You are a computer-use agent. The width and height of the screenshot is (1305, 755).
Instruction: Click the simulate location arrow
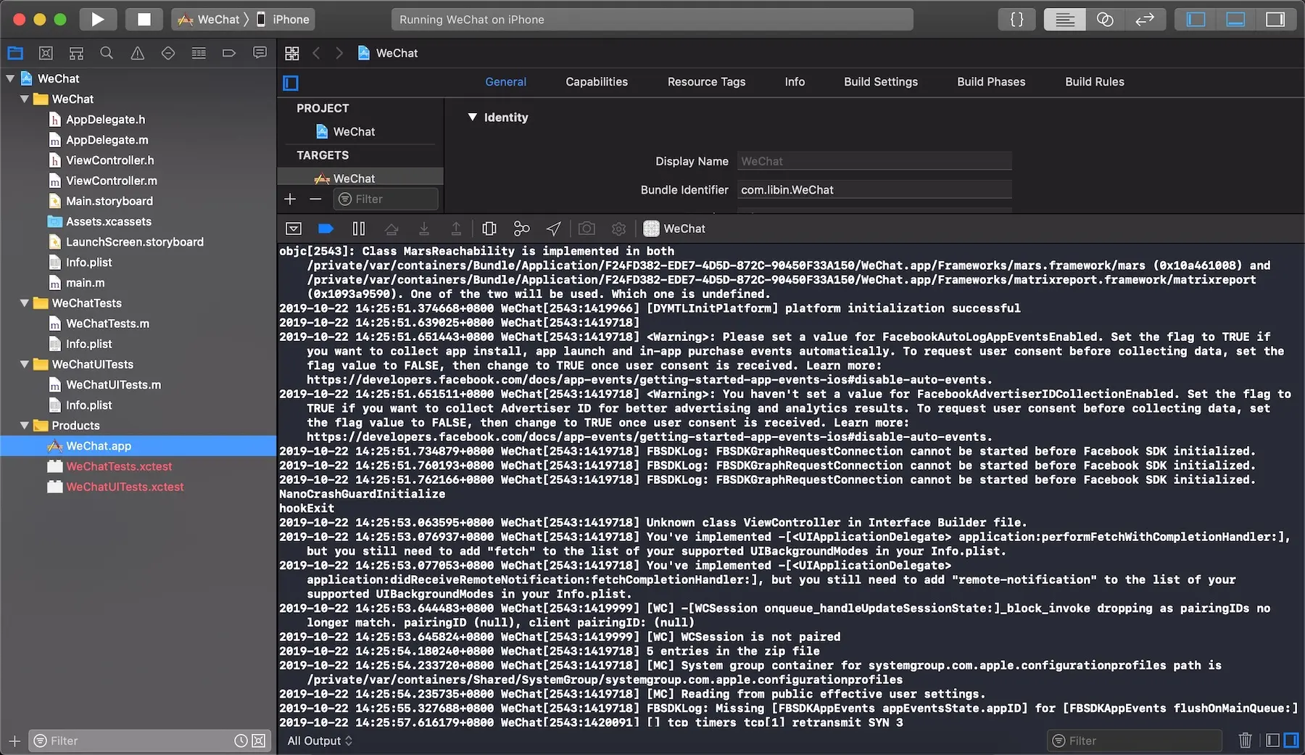pos(553,228)
